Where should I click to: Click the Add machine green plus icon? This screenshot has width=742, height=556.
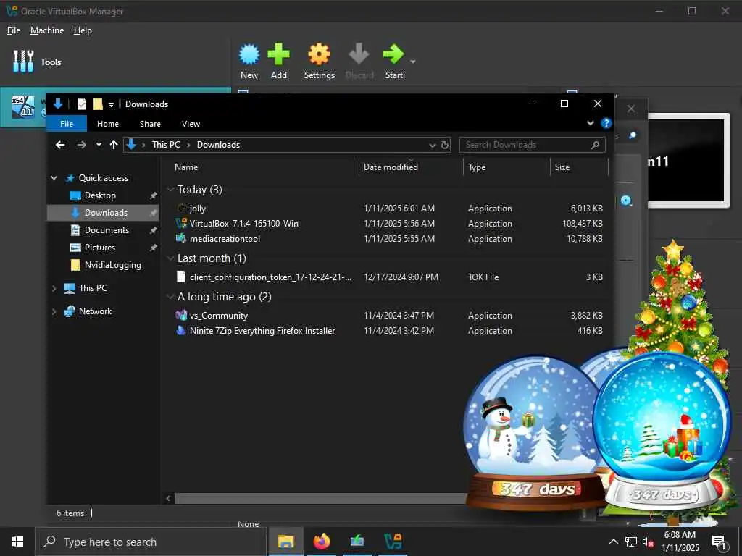pos(278,54)
